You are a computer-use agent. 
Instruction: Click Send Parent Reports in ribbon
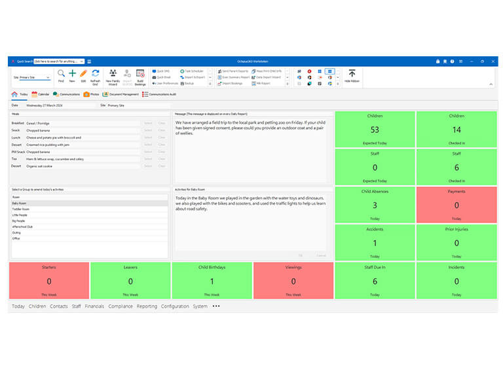[233, 71]
